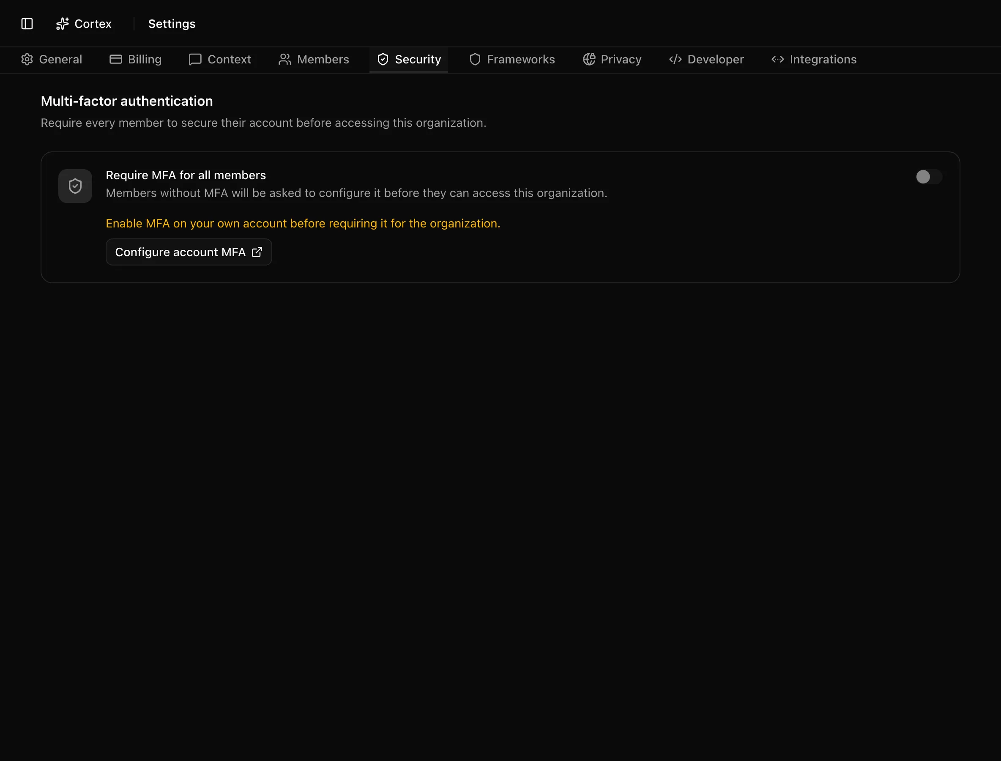Go to the Developer tab
This screenshot has width=1001, height=761.
[707, 59]
